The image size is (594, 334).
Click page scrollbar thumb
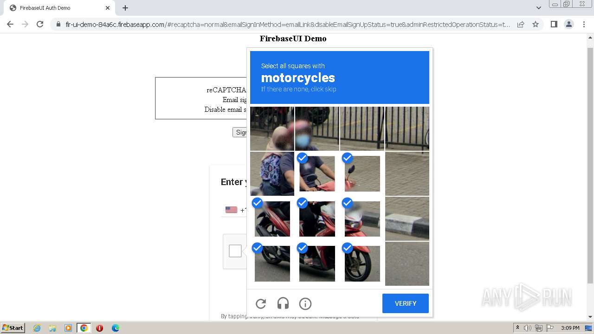(590, 165)
